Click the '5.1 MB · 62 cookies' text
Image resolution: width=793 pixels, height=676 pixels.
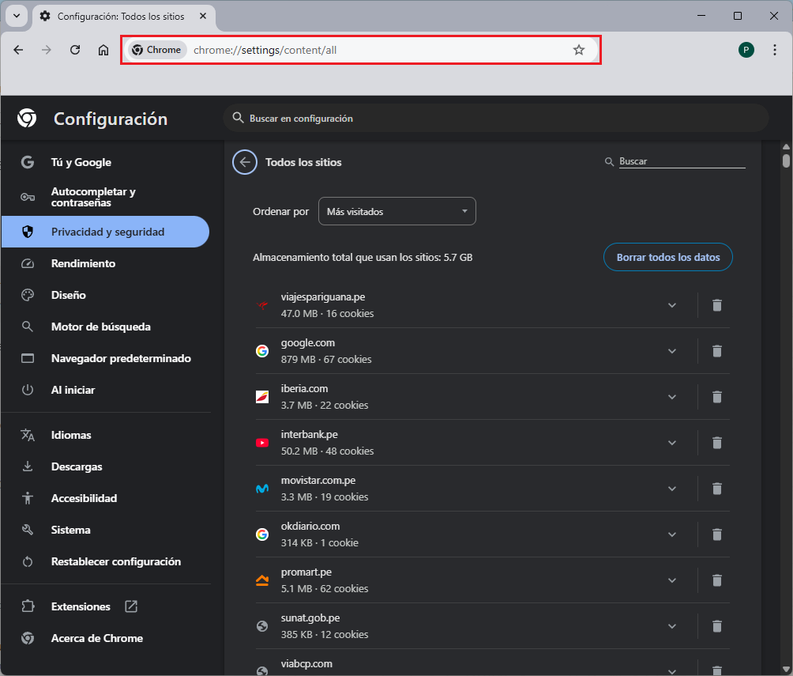point(324,589)
